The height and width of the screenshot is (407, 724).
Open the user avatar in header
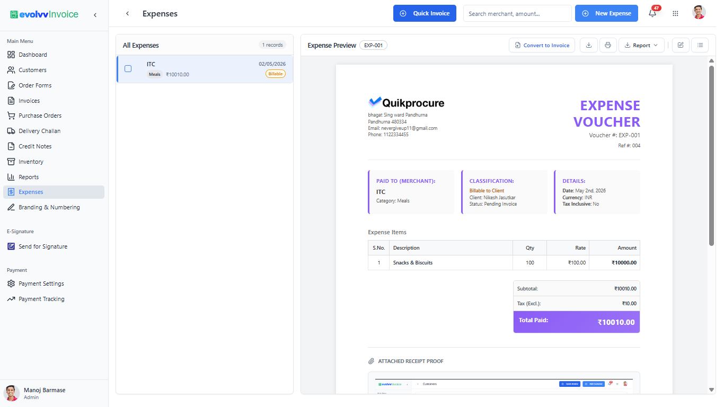pyautogui.click(x=699, y=13)
